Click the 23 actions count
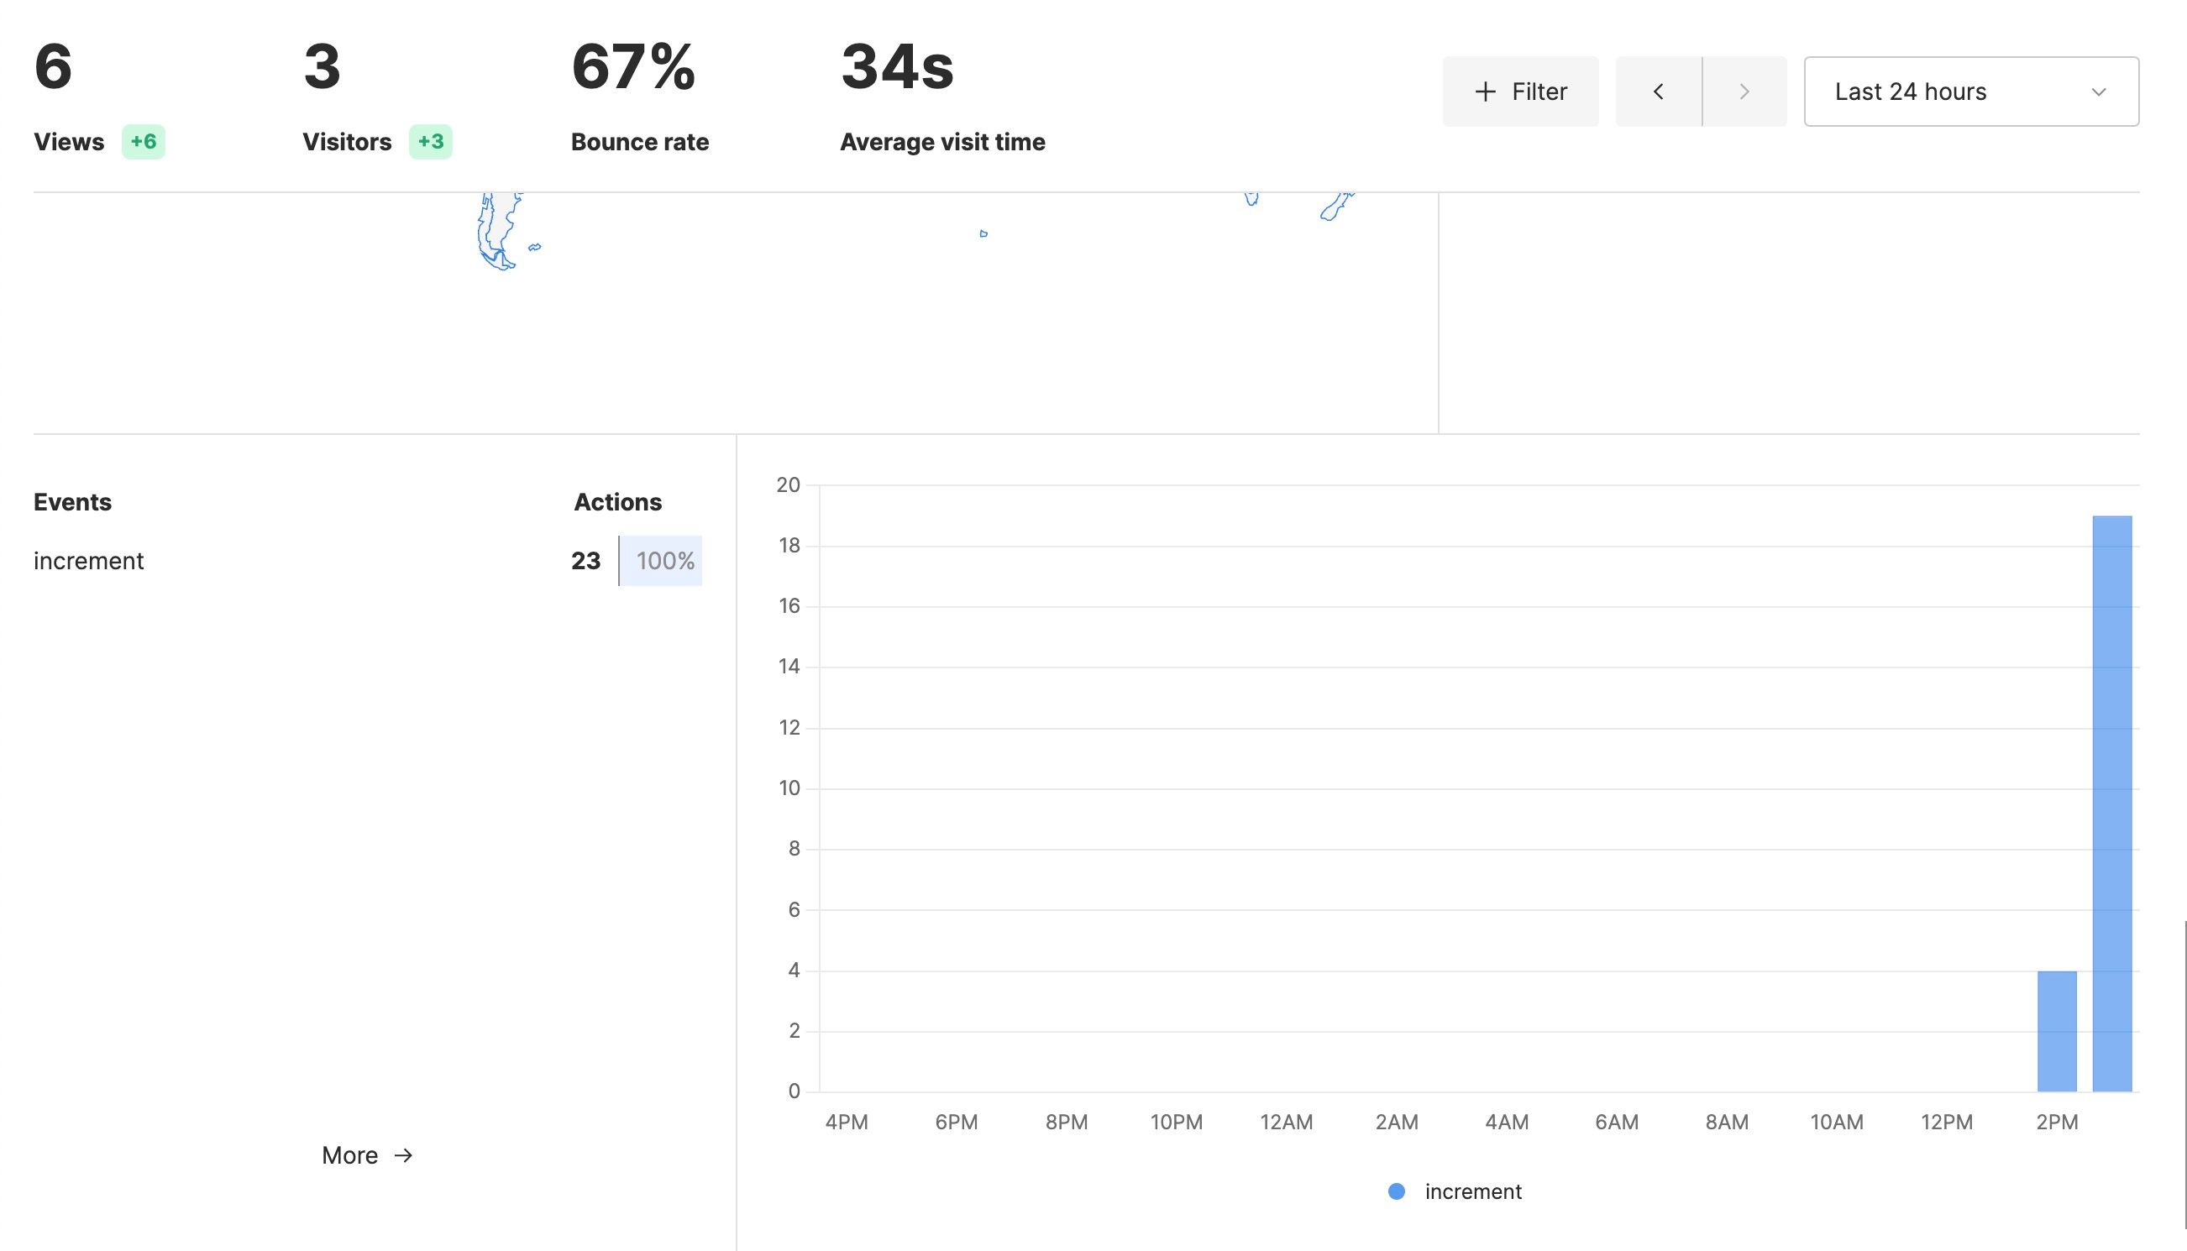The image size is (2187, 1251). click(585, 561)
